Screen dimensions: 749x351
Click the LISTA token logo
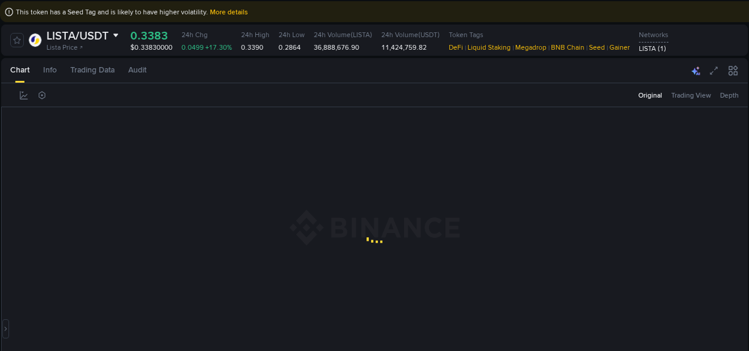tap(34, 40)
